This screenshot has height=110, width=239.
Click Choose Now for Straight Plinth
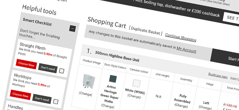pyautogui.click(x=26, y=64)
